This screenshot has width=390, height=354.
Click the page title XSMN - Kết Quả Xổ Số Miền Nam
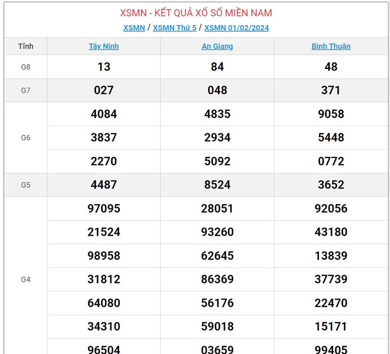[x=196, y=13]
